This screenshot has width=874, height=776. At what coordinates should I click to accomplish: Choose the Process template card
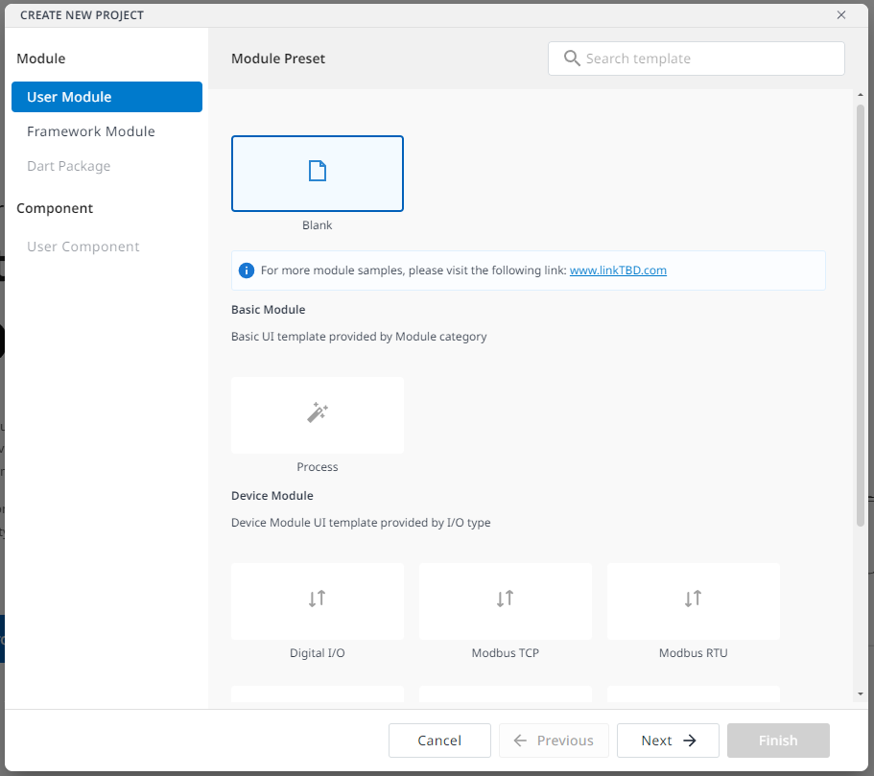click(x=318, y=415)
